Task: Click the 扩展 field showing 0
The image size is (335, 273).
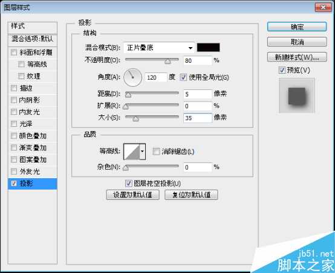Action: [198, 106]
